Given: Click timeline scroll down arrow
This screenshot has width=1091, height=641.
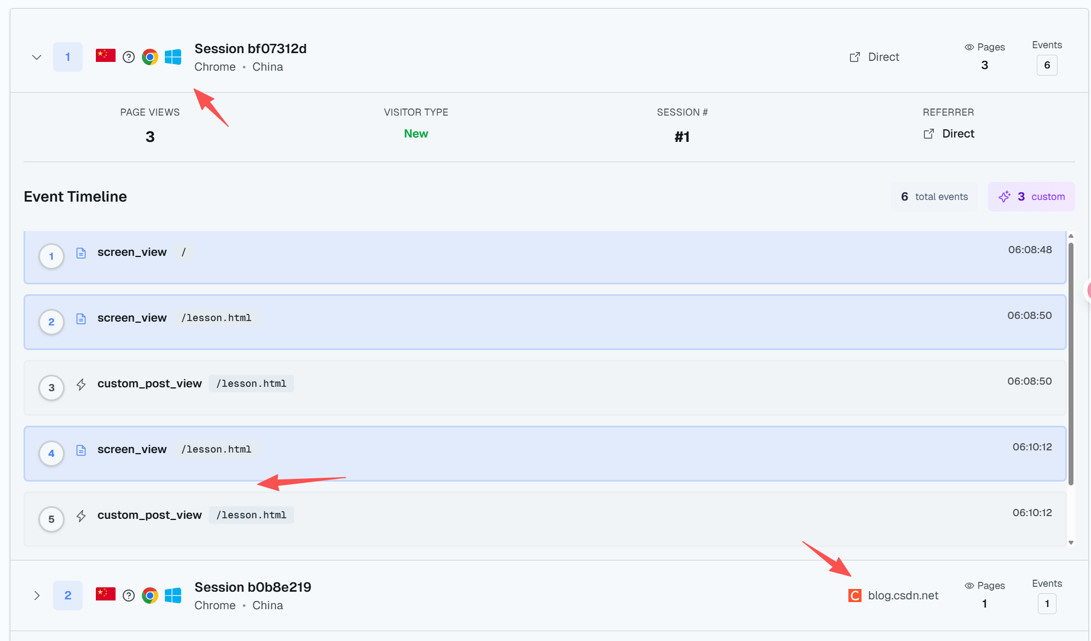Looking at the screenshot, I should pyautogui.click(x=1071, y=542).
